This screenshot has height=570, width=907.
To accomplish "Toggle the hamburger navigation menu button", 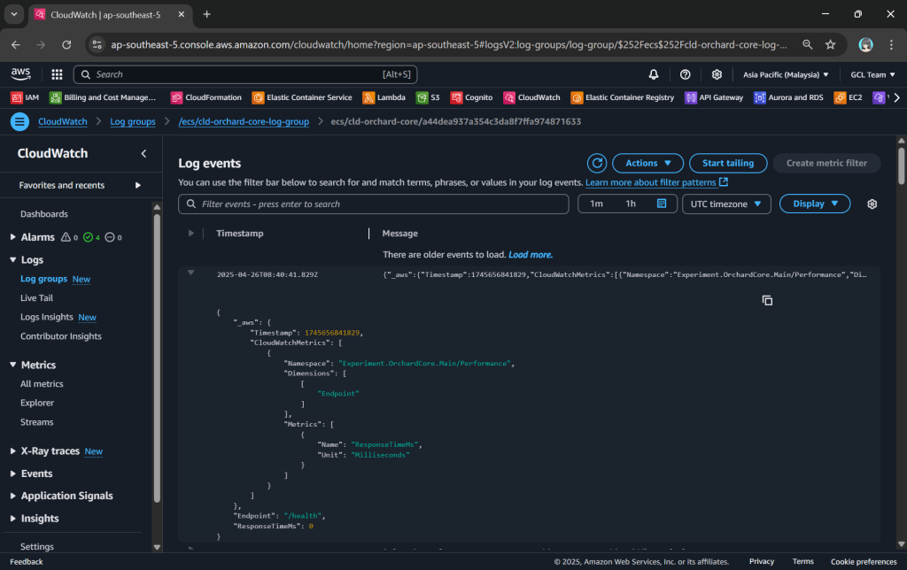I will pyautogui.click(x=19, y=121).
